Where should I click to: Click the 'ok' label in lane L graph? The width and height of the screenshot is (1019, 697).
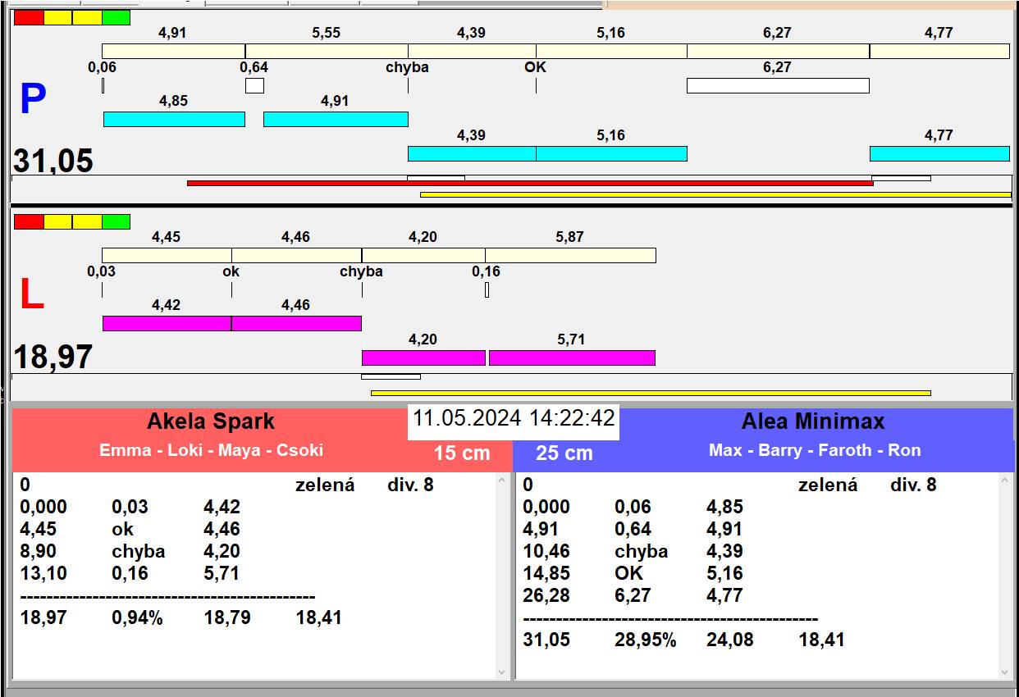click(x=231, y=271)
